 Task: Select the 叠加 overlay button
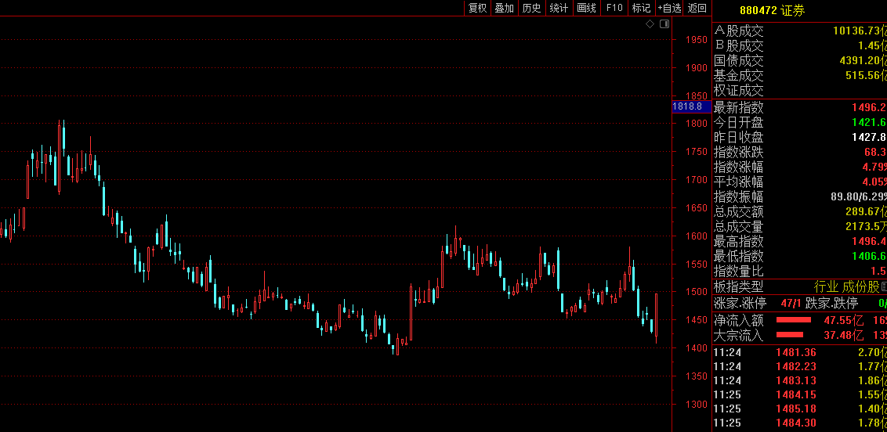pyautogui.click(x=504, y=8)
